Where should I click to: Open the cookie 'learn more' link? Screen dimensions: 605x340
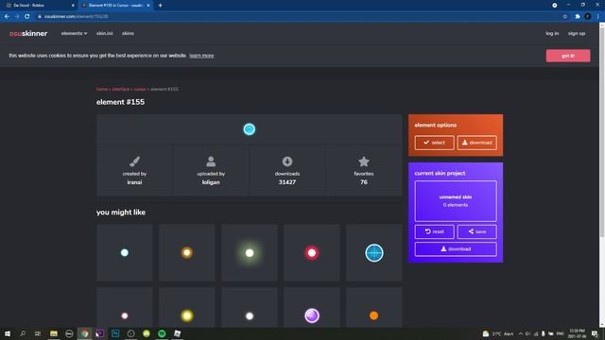(201, 56)
